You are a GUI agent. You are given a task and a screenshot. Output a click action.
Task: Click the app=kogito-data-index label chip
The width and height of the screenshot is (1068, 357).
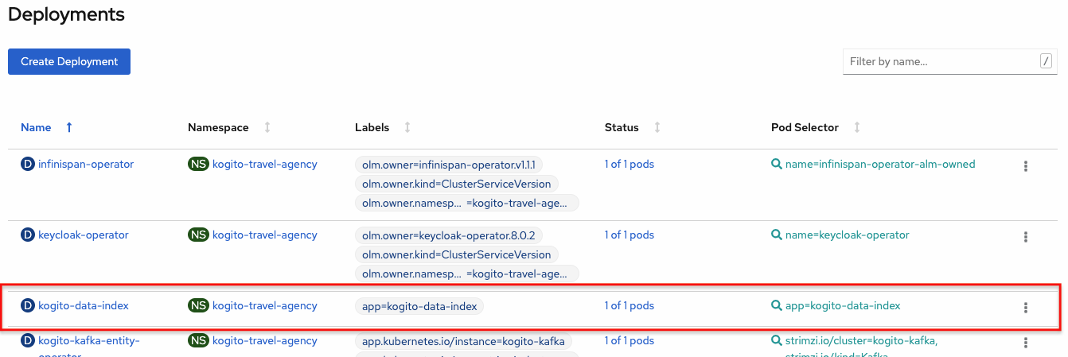(419, 307)
